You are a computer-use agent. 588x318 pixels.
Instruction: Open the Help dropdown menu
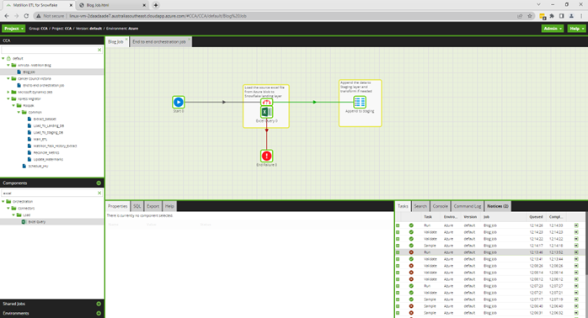click(576, 29)
